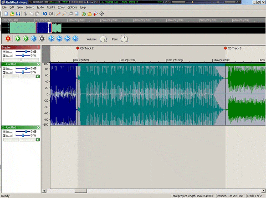Paste using the clipboard icon

[x=37, y=14]
